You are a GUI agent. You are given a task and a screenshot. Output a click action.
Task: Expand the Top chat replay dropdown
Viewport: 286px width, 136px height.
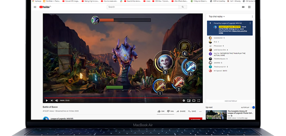[x=217, y=16]
